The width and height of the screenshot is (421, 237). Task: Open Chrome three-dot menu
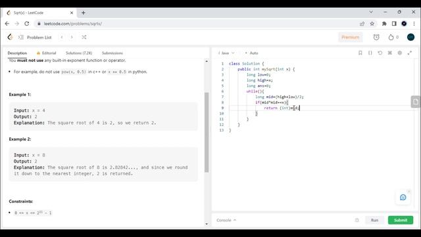[414, 24]
